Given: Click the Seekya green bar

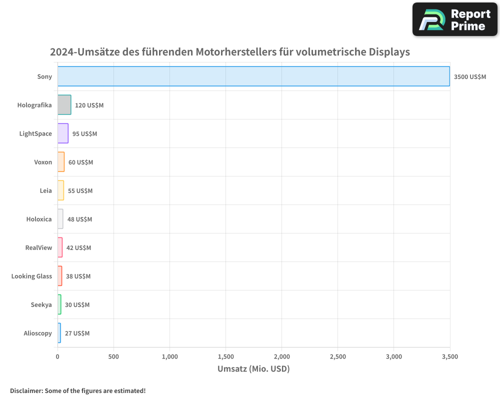Looking at the screenshot, I should click(x=59, y=304).
